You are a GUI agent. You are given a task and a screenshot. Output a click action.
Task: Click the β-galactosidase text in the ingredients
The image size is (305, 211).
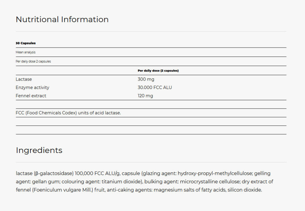(54, 173)
